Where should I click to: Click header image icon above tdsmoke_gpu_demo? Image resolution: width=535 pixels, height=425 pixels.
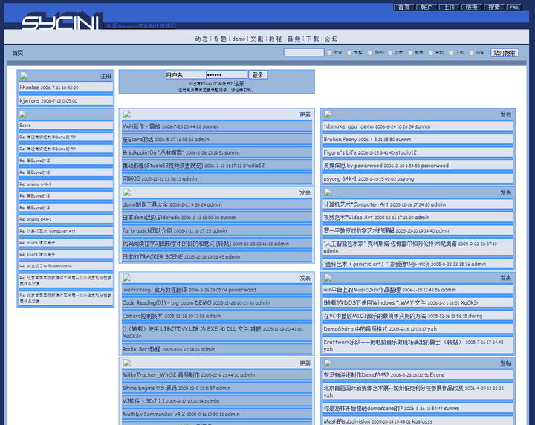pyautogui.click(x=328, y=114)
